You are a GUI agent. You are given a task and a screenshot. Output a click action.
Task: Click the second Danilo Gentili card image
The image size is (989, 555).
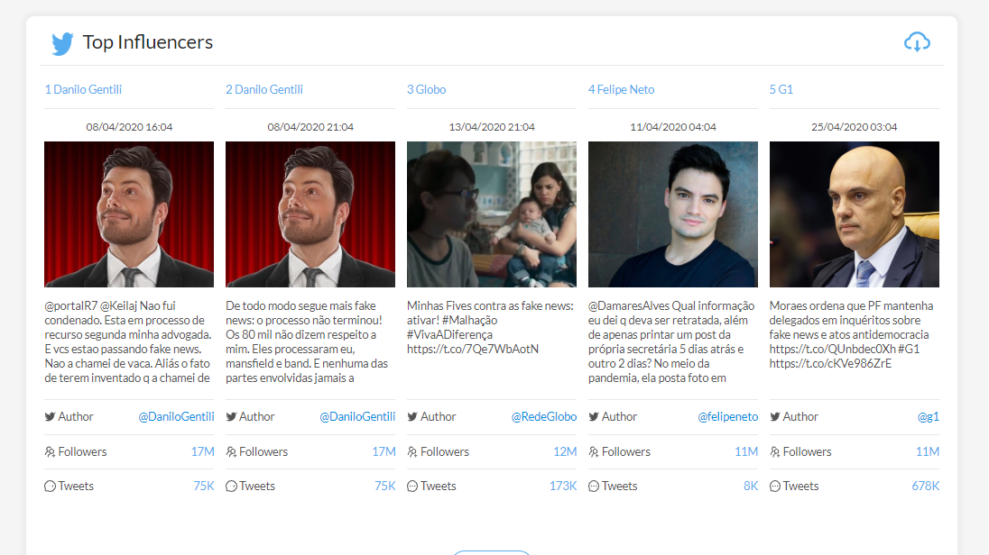pyautogui.click(x=310, y=214)
